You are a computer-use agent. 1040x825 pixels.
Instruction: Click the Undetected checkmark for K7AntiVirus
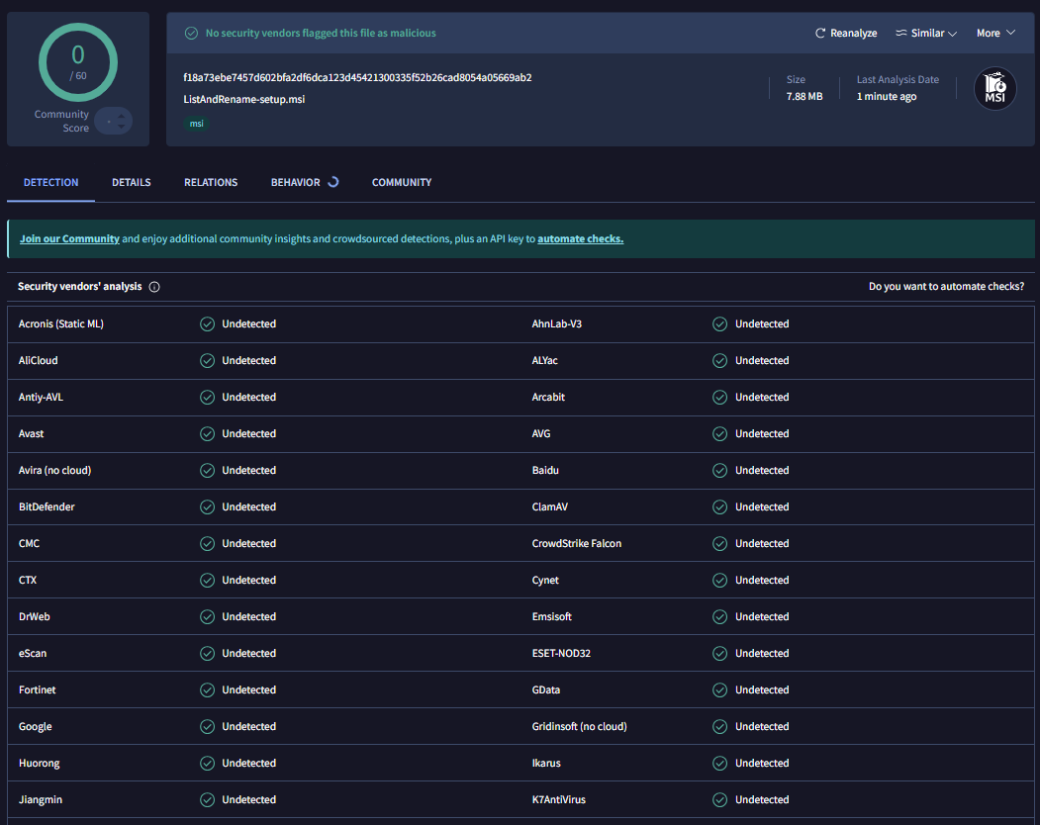(x=719, y=799)
